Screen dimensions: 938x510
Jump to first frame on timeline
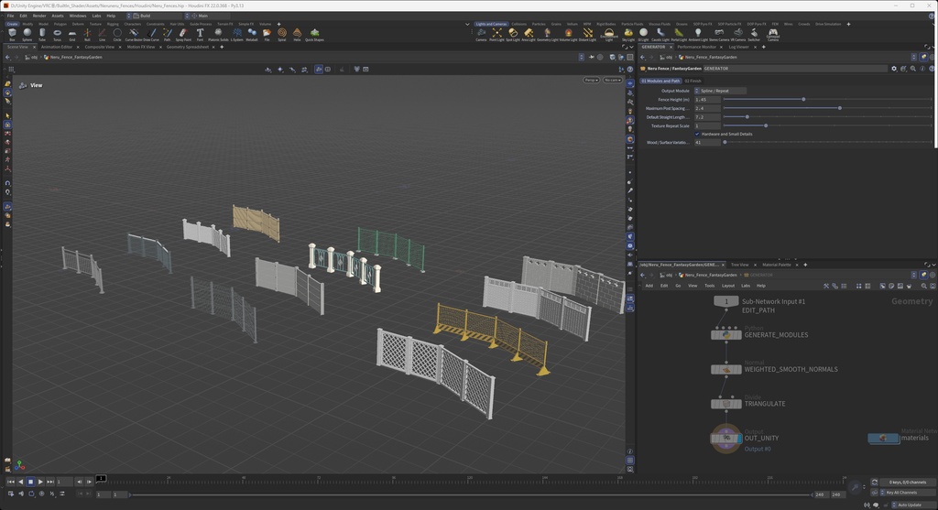(x=11, y=482)
